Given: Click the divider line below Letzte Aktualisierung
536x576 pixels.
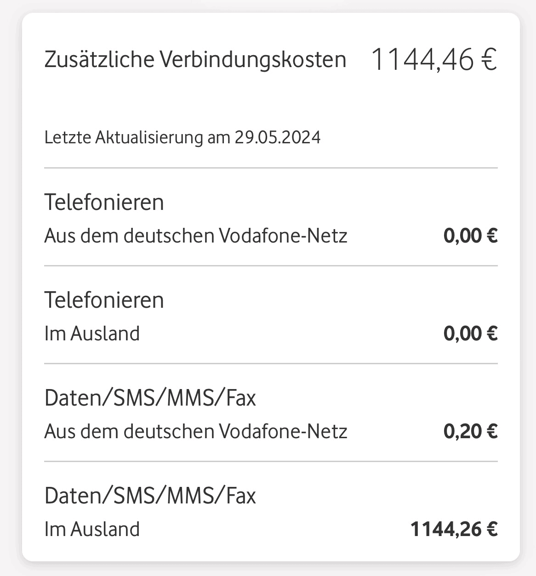Looking at the screenshot, I should click(x=271, y=168).
